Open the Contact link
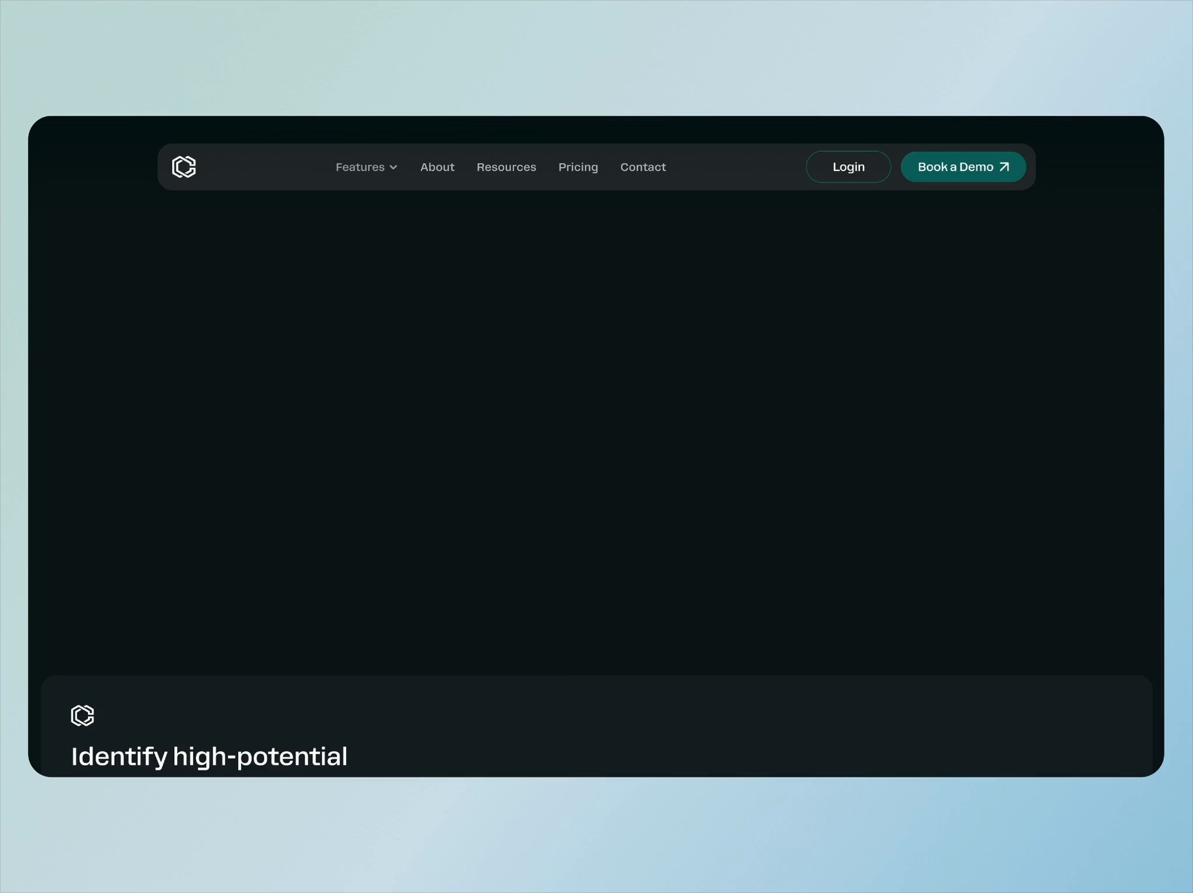1193x893 pixels. point(643,167)
